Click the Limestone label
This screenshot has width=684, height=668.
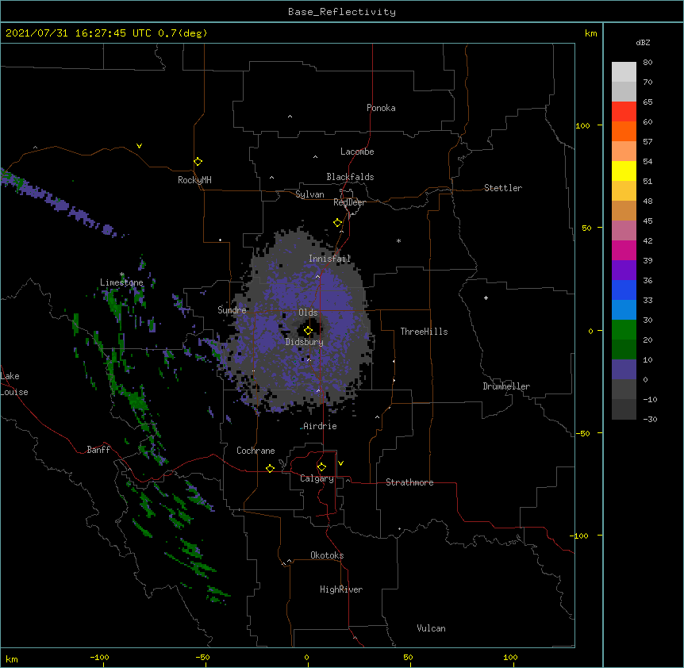121,282
